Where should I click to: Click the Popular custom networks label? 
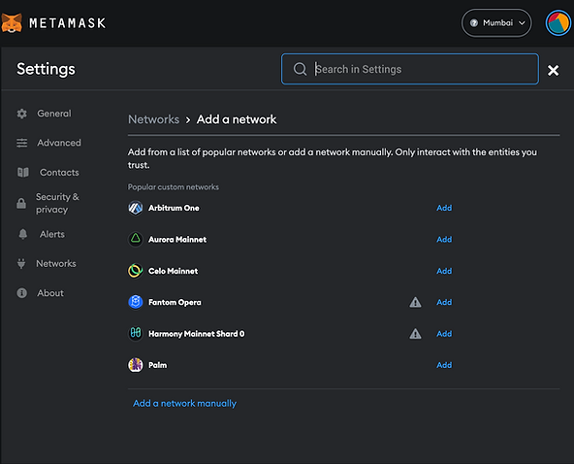[x=174, y=187]
